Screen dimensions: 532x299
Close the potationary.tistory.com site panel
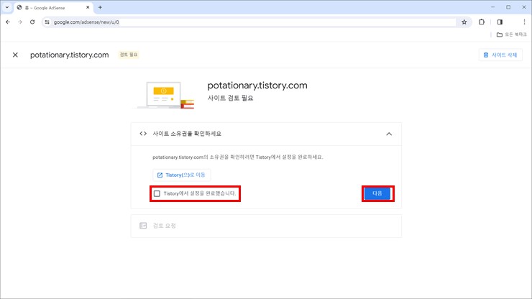point(15,55)
